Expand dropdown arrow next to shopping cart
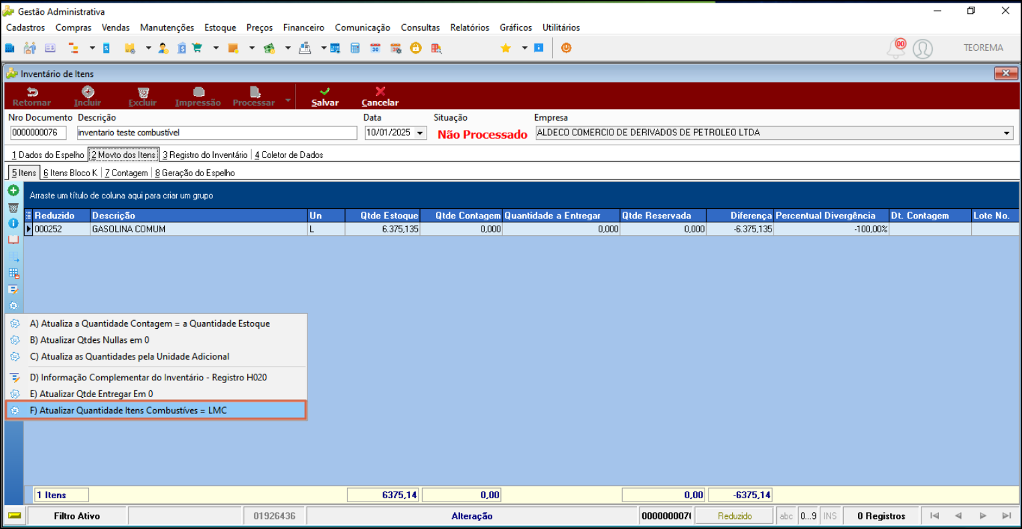This screenshot has width=1022, height=529. (216, 48)
